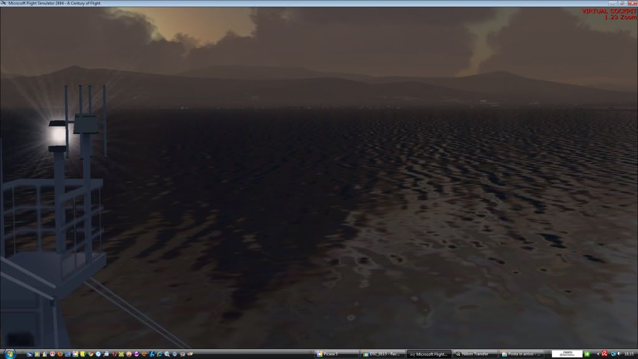Open the blue 'e' browser quick launch icon
The width and height of the screenshot is (638, 359).
click(159, 354)
